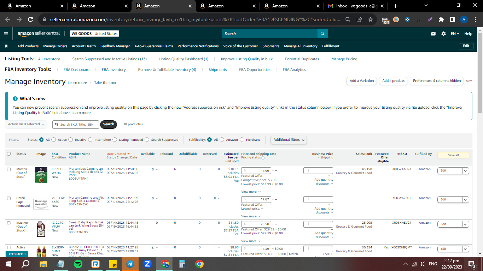Click the Sweet Baby Ray's product thumbnail
The image size is (483, 271).
pos(41,229)
